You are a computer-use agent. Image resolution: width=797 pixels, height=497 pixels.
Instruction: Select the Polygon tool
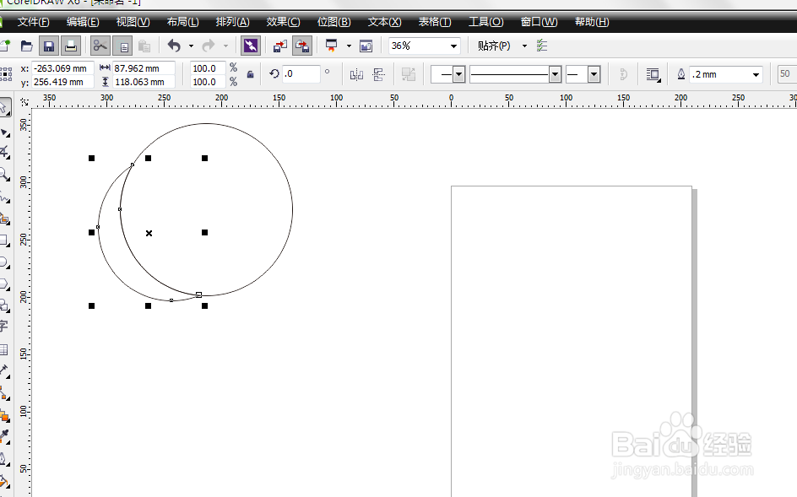click(4, 284)
